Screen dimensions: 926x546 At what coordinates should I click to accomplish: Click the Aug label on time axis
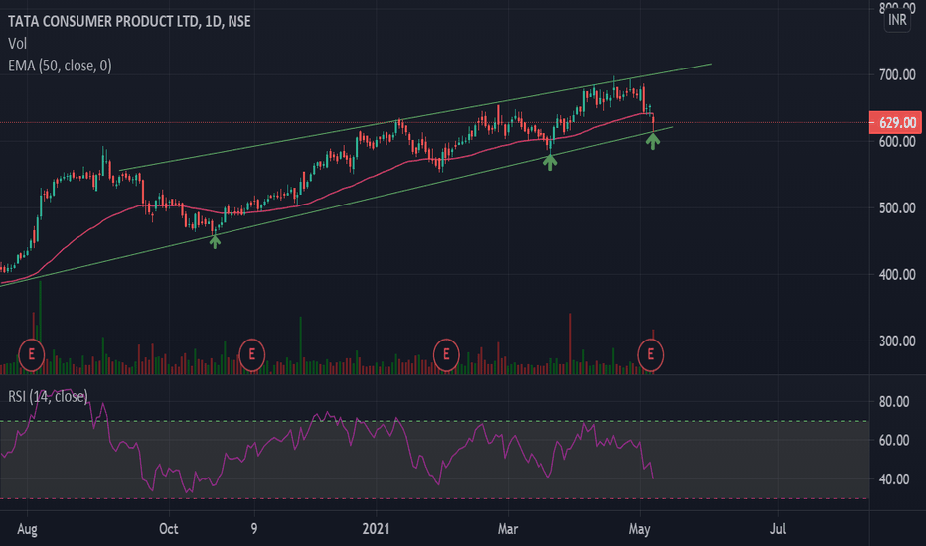(x=27, y=529)
